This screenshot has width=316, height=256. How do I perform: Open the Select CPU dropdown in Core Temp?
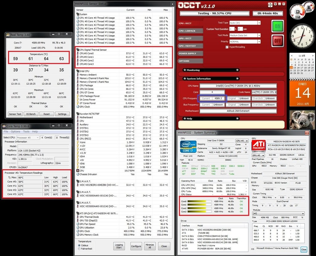click(28, 138)
